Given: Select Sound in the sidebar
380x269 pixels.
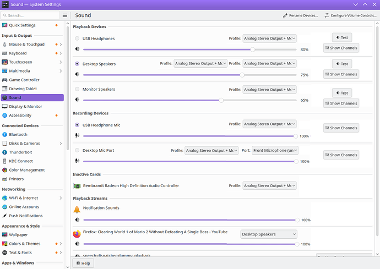Looking at the screenshot, I should click(32, 97).
